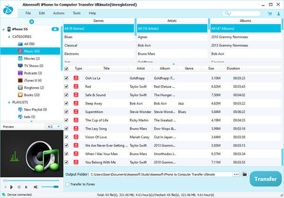Enable Transfer to iTunes checkbox
Viewport: 284px width, 198px height.
click(67, 184)
